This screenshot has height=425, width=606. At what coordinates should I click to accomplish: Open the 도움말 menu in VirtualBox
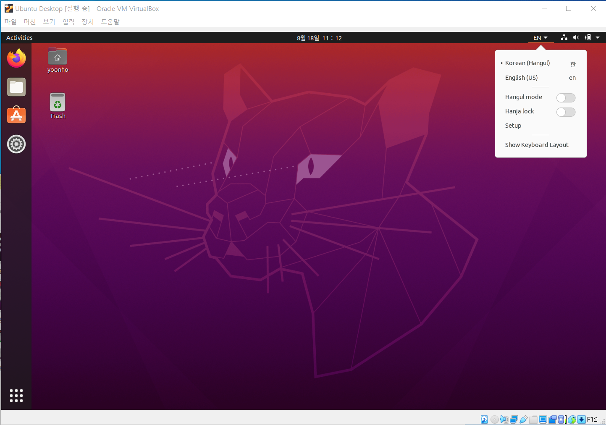click(x=110, y=21)
